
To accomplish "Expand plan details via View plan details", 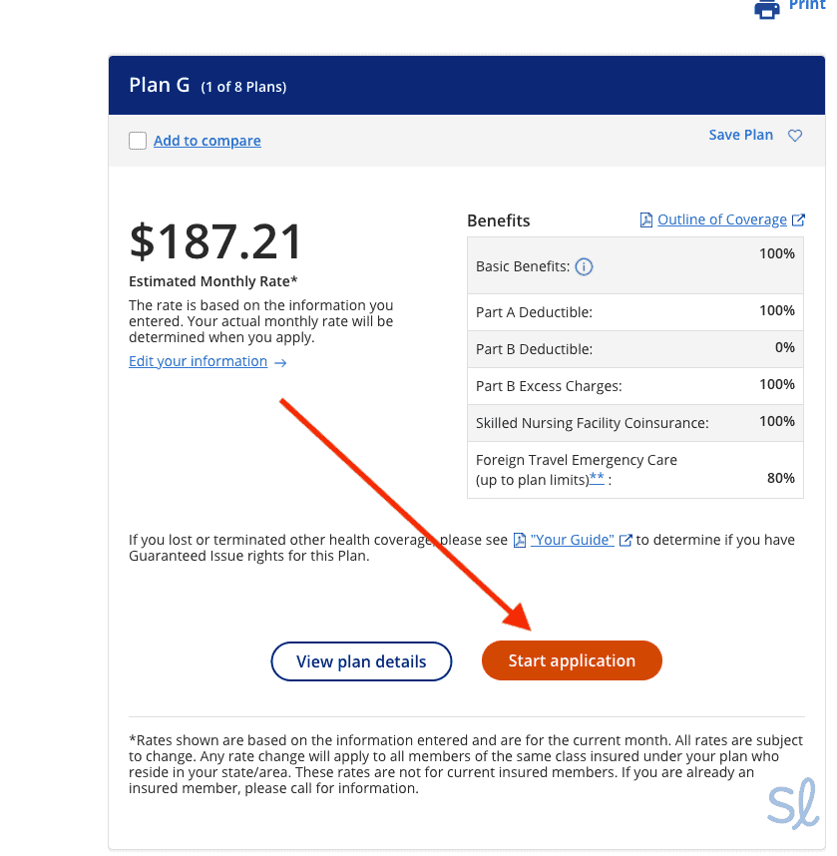I will pos(361,660).
